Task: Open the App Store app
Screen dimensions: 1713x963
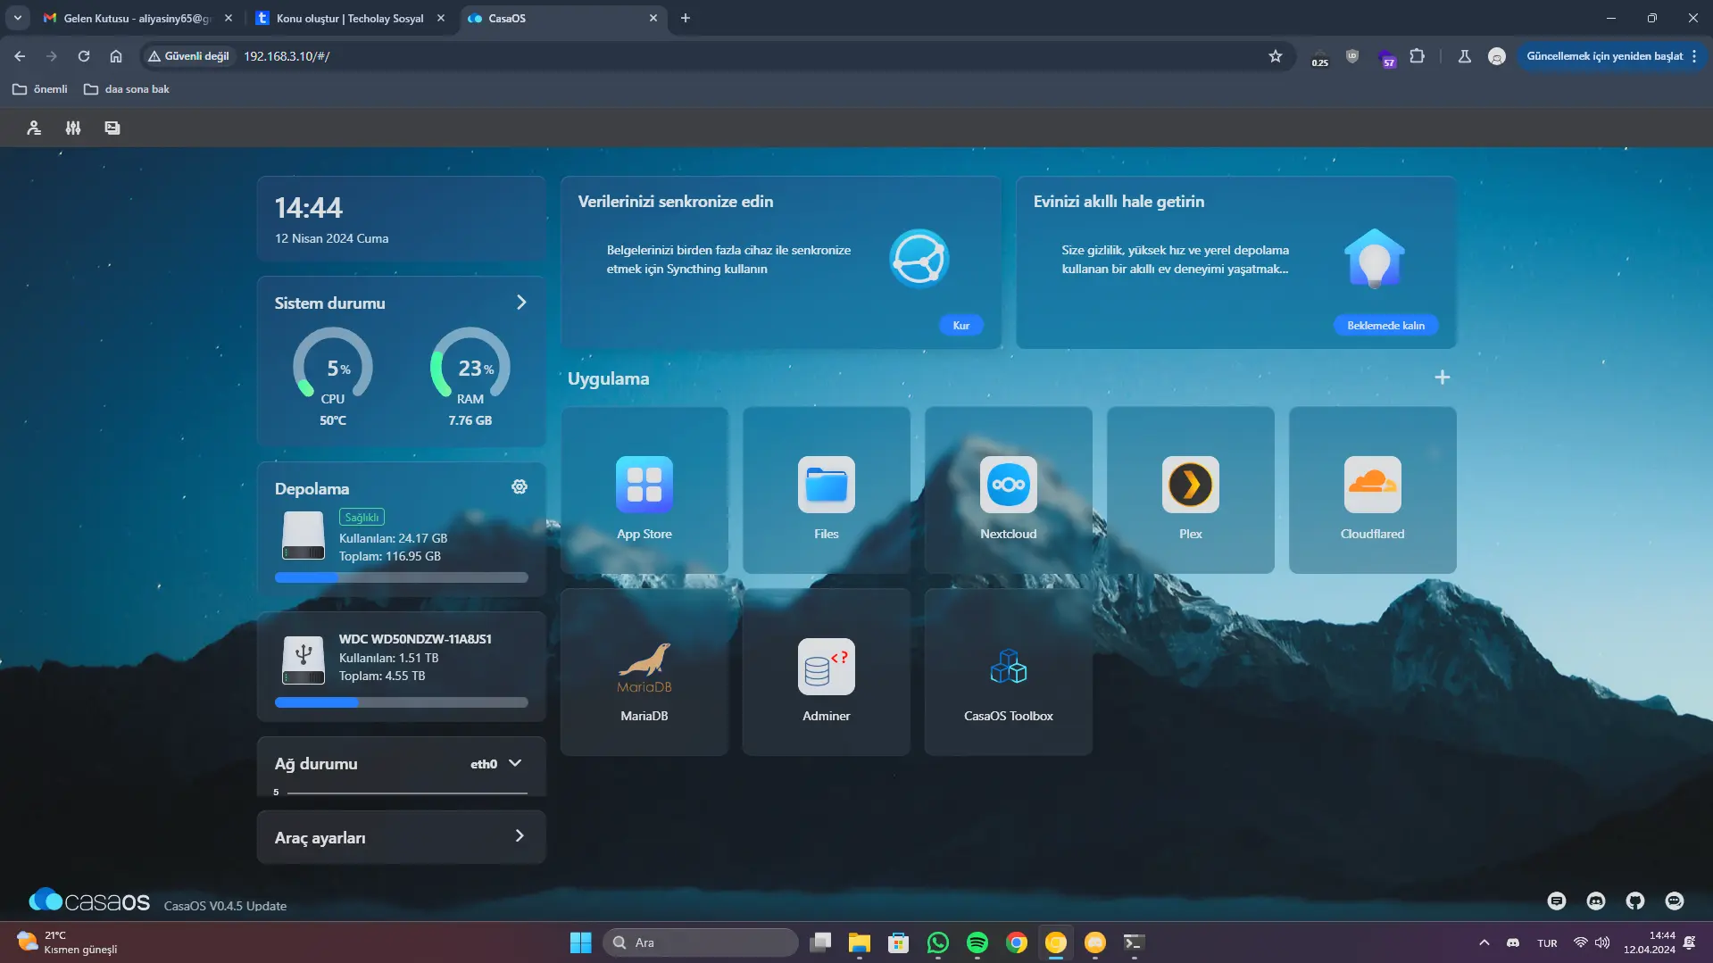Action: (x=644, y=490)
